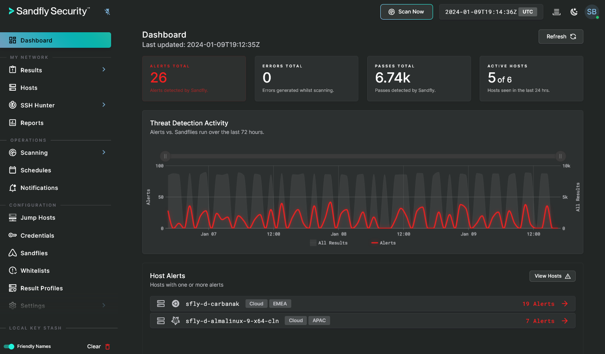Viewport: 605px width, 354px height.
Task: Click the Scan Now button
Action: 406,12
